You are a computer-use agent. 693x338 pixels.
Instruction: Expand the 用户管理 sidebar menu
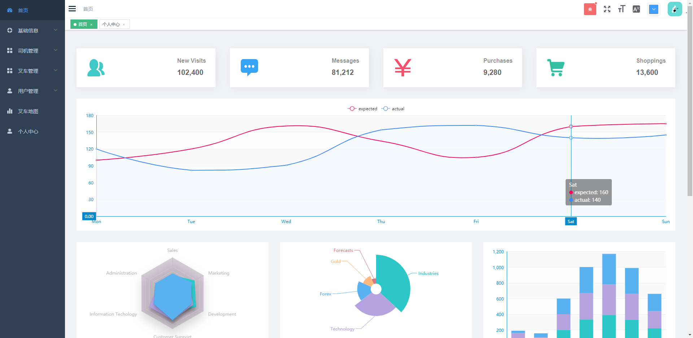(x=32, y=91)
